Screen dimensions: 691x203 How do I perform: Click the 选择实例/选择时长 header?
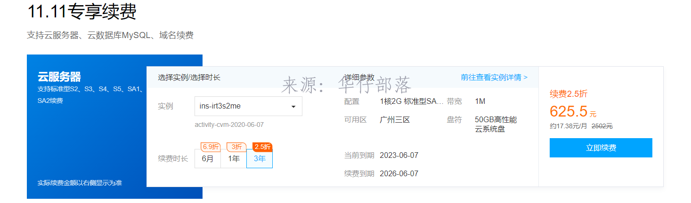(189, 77)
